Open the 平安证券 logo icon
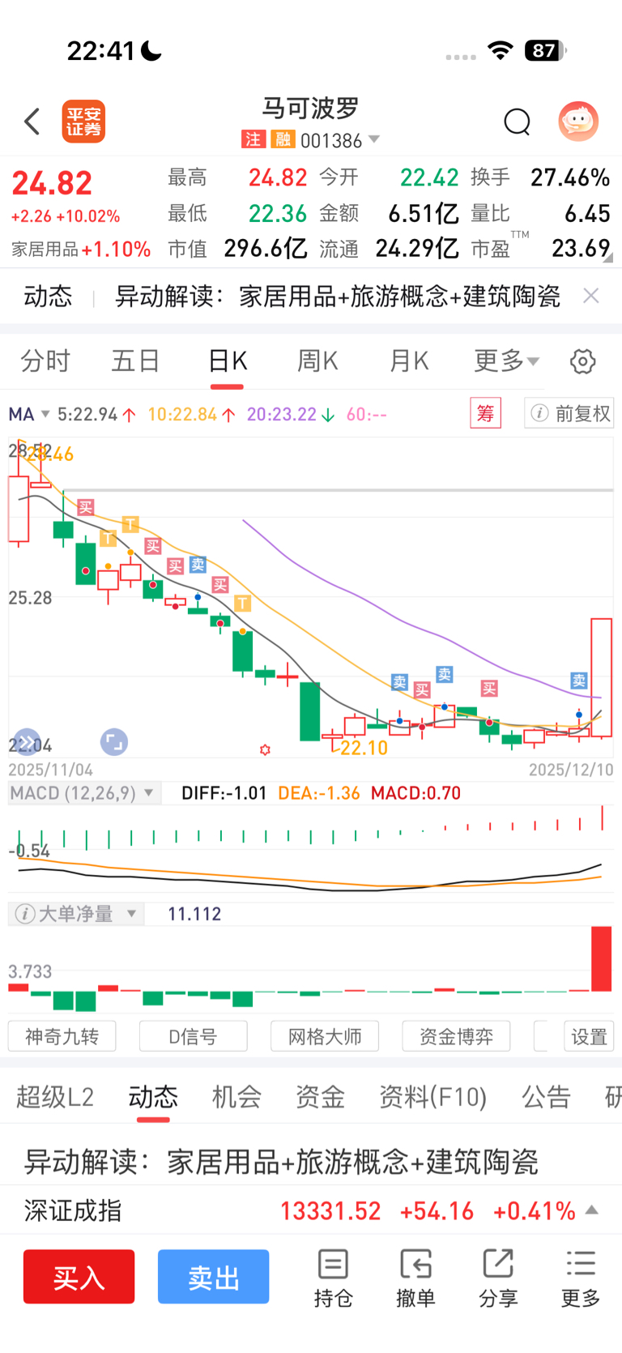Image resolution: width=622 pixels, height=1353 pixels. pos(83,122)
